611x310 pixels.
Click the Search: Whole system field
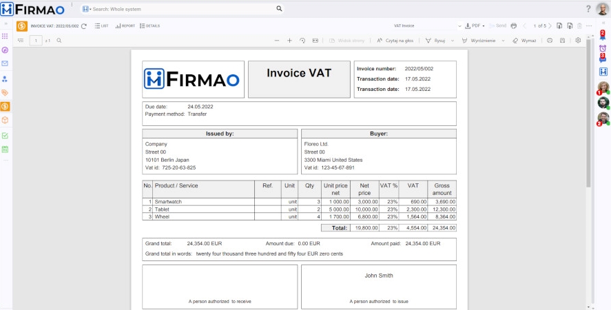183,9
